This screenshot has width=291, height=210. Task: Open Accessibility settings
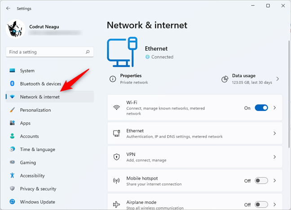click(x=50, y=176)
